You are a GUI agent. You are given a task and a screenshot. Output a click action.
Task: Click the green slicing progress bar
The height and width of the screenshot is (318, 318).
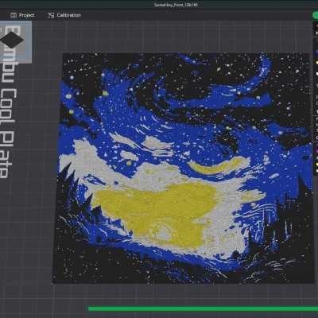(x=203, y=308)
